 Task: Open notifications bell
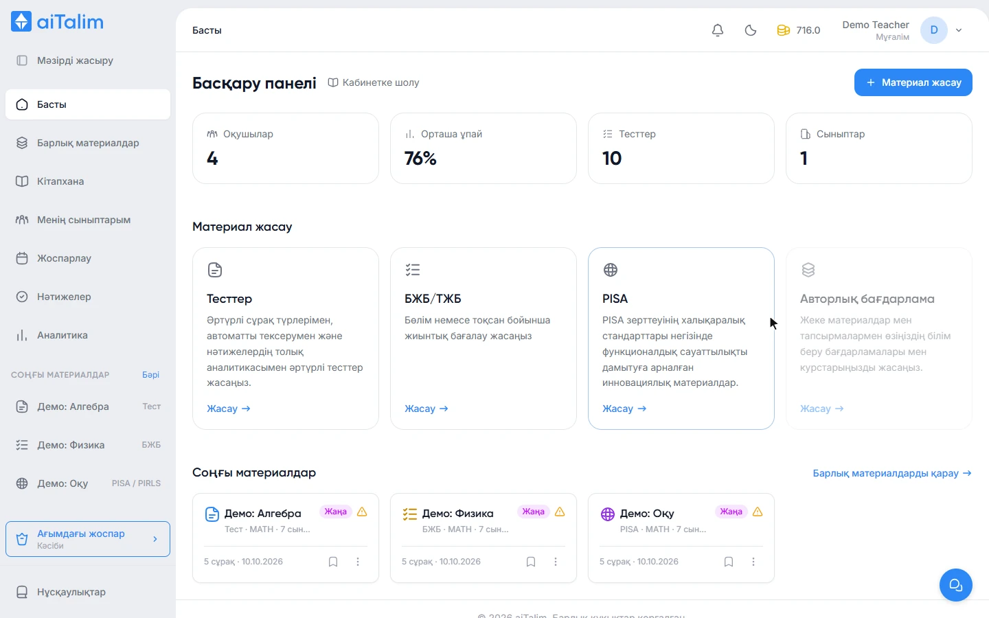coord(718,30)
